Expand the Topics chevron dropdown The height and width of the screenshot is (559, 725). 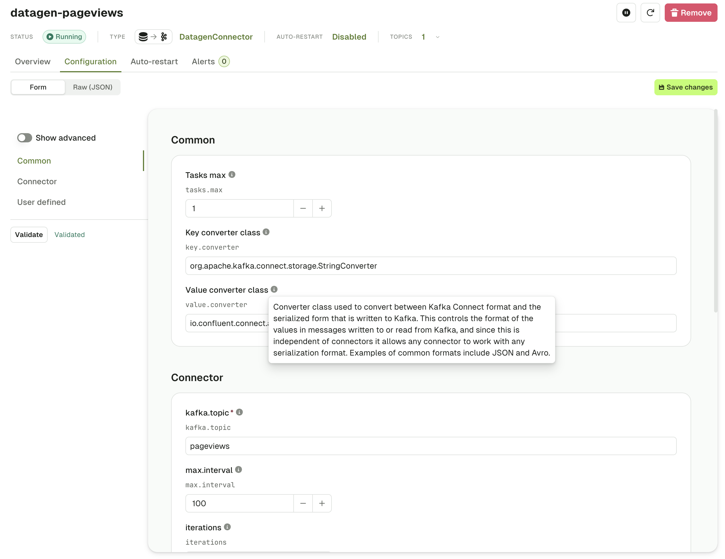(x=437, y=37)
